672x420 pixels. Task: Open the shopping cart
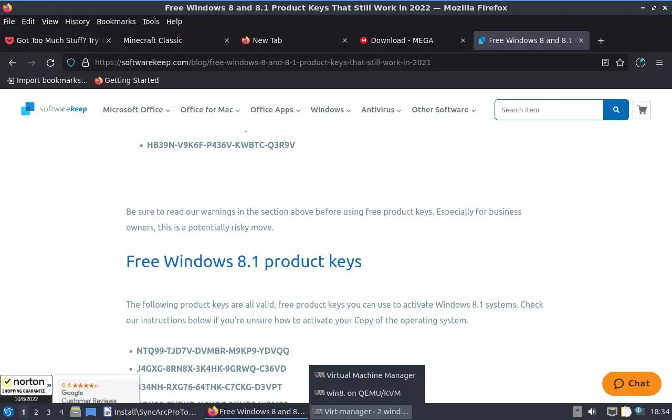tap(642, 110)
